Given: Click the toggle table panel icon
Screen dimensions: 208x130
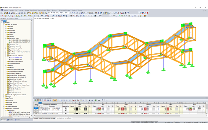Looking at the screenshot, I should point(43,13).
